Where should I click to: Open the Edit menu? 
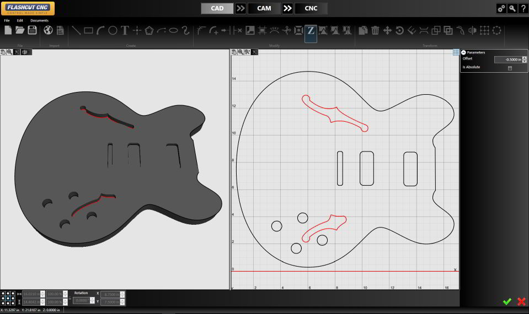coord(20,20)
